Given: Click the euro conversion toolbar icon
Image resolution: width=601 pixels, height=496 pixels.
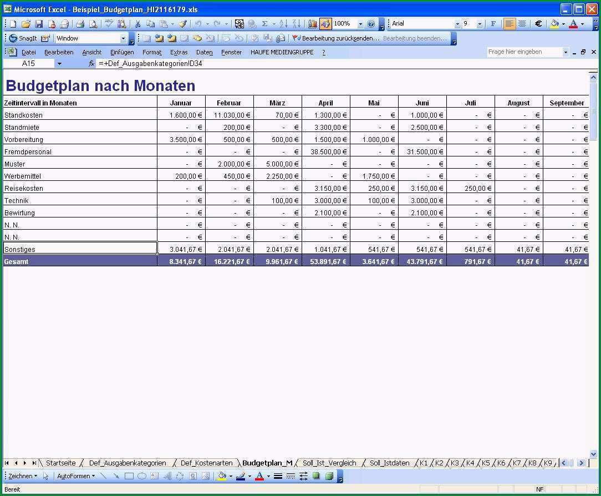Looking at the screenshot, I should (239, 24).
